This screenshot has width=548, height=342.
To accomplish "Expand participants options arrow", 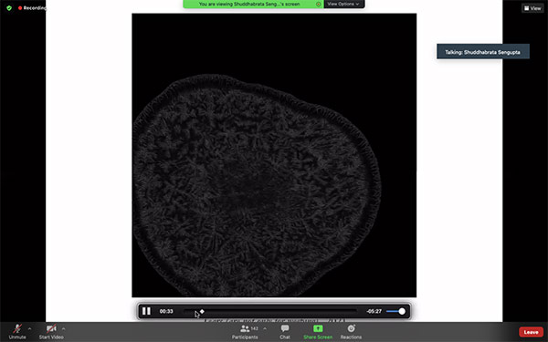I will (x=265, y=328).
